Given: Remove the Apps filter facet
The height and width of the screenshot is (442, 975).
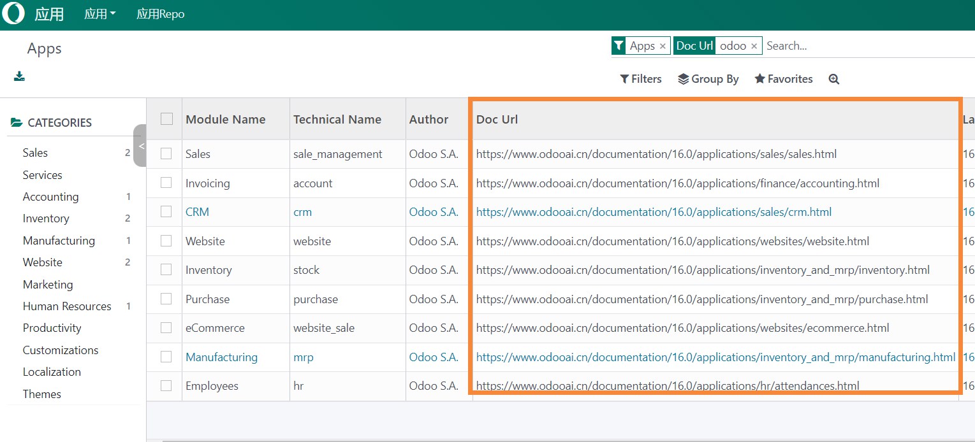Looking at the screenshot, I should click(x=663, y=46).
